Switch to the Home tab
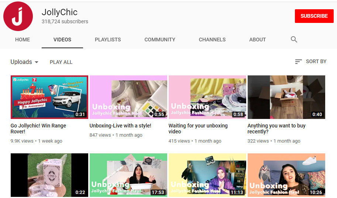337x198 pixels. [23, 40]
